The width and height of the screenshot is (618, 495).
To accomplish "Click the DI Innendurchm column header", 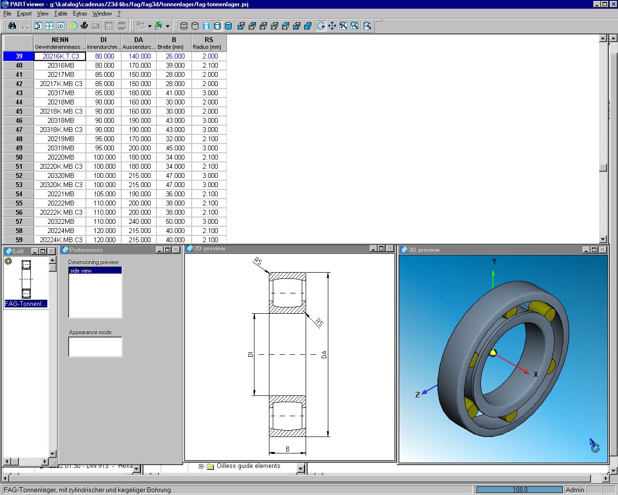I will [x=104, y=43].
